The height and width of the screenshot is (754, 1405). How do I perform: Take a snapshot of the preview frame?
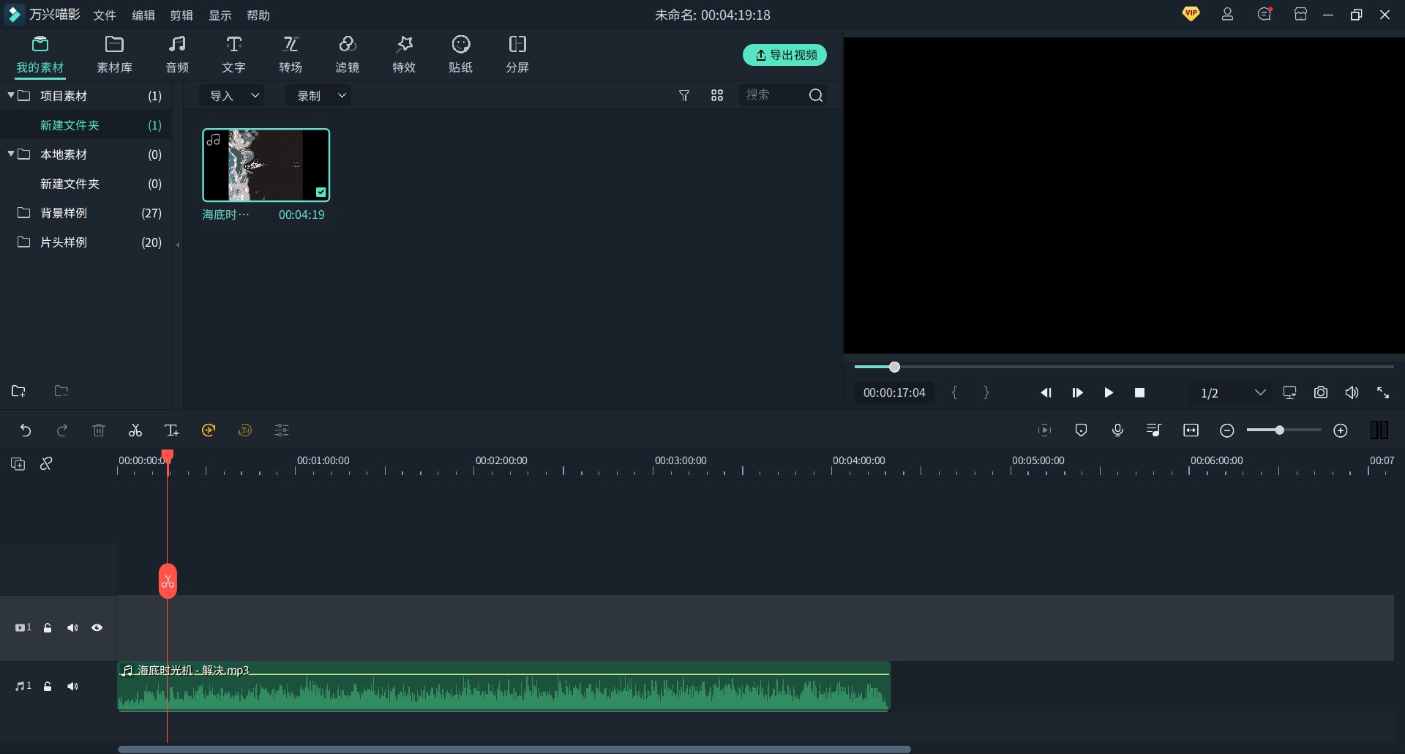pos(1321,392)
